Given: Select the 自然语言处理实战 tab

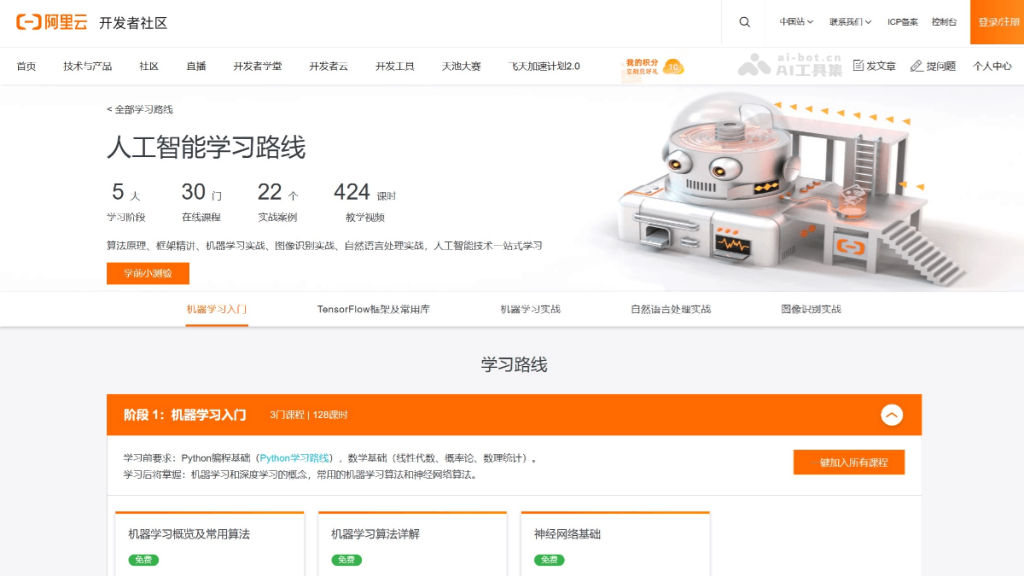Looking at the screenshot, I should (x=672, y=309).
